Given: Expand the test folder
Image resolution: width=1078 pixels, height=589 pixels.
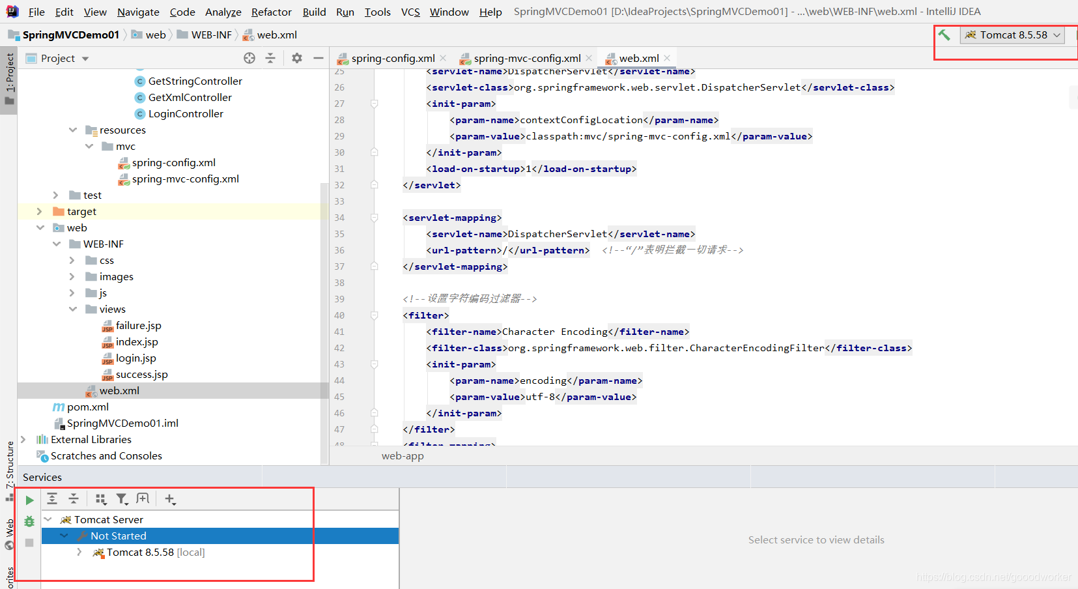Looking at the screenshot, I should pyautogui.click(x=56, y=195).
